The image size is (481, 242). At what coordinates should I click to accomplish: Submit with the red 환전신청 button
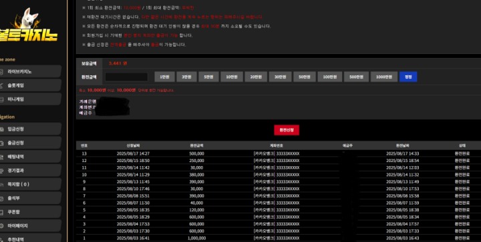[x=287, y=130]
